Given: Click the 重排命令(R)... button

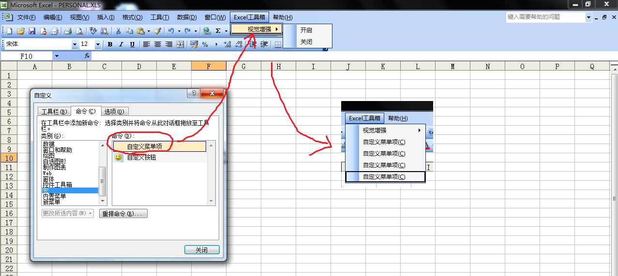Looking at the screenshot, I should click(123, 214).
